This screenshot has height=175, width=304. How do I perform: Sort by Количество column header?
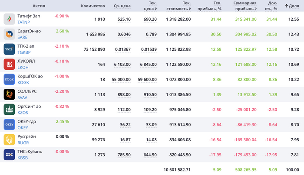pos(93,6)
